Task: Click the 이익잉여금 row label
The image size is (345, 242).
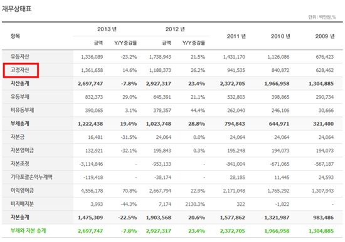Action: pyautogui.click(x=22, y=191)
